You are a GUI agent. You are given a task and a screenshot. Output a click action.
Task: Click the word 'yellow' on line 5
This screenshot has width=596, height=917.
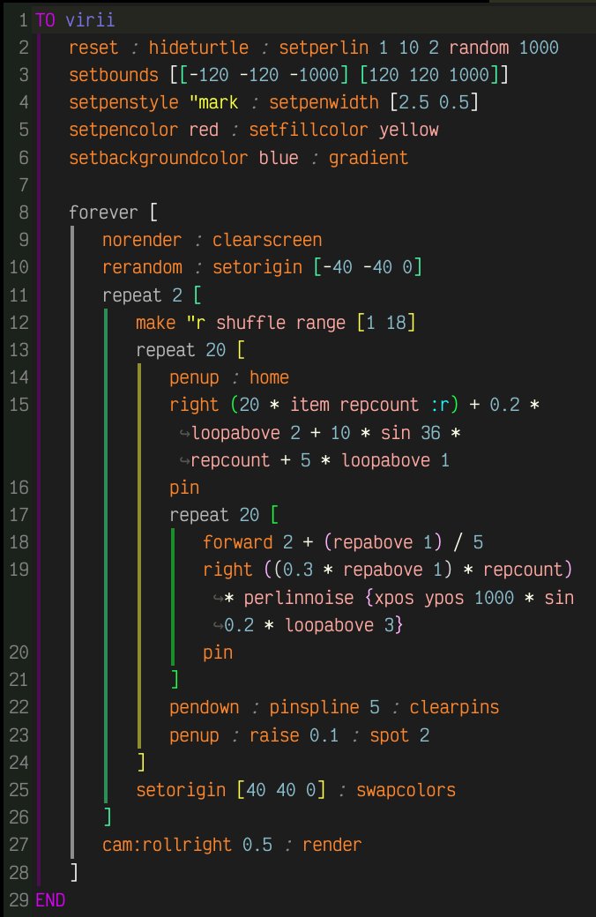(x=408, y=130)
